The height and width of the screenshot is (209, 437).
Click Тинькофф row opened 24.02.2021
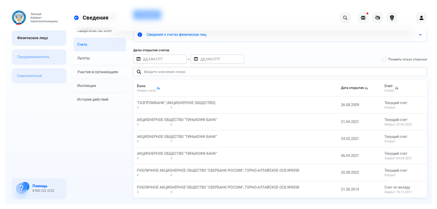(x=280, y=139)
